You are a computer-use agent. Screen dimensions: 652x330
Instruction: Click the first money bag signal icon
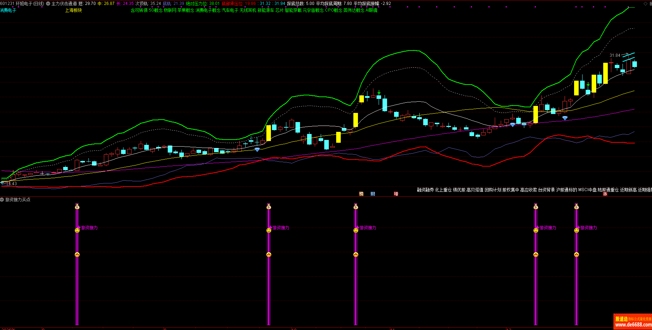[77, 207]
